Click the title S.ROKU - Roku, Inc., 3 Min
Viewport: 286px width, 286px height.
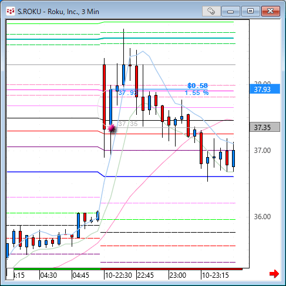click(58, 12)
